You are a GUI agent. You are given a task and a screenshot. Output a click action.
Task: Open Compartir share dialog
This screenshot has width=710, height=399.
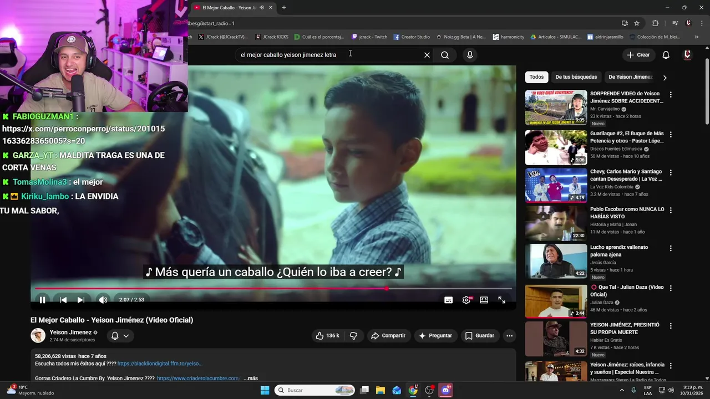[389, 336]
